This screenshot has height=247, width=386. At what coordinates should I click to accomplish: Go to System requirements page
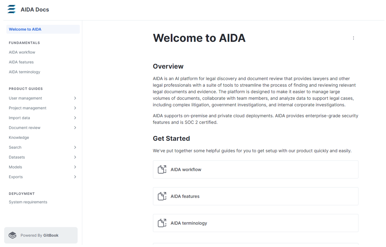(28, 202)
